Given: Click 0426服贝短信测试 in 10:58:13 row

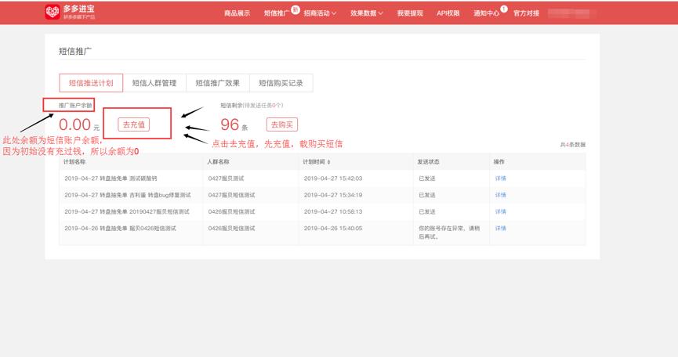Looking at the screenshot, I should point(231,211).
